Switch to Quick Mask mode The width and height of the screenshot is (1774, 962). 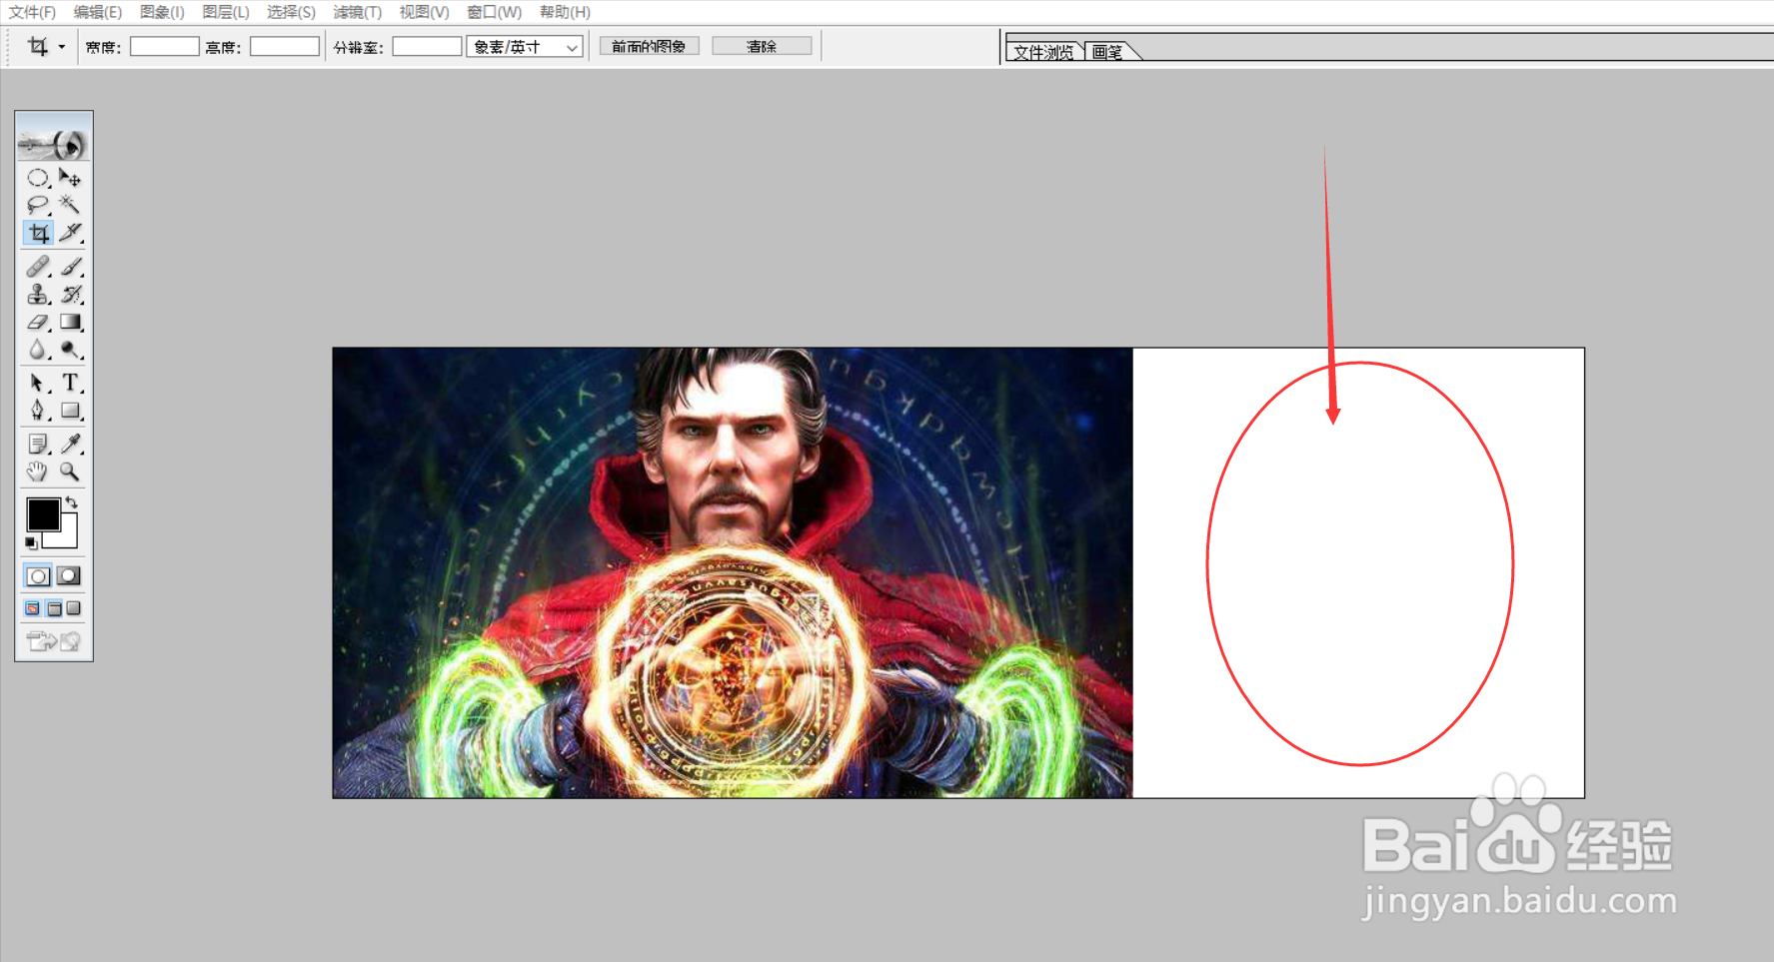[69, 576]
